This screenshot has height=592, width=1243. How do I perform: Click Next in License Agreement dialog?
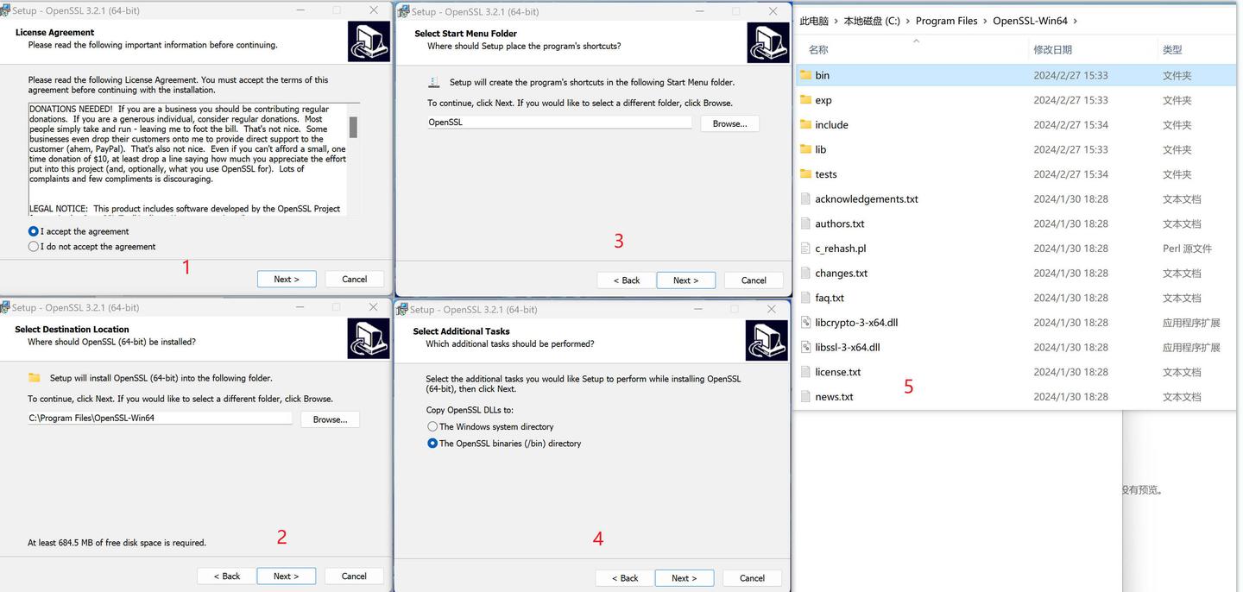coord(287,279)
